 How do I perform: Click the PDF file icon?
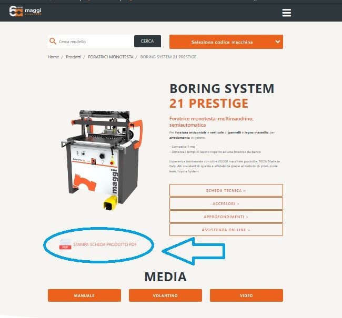[65, 244]
